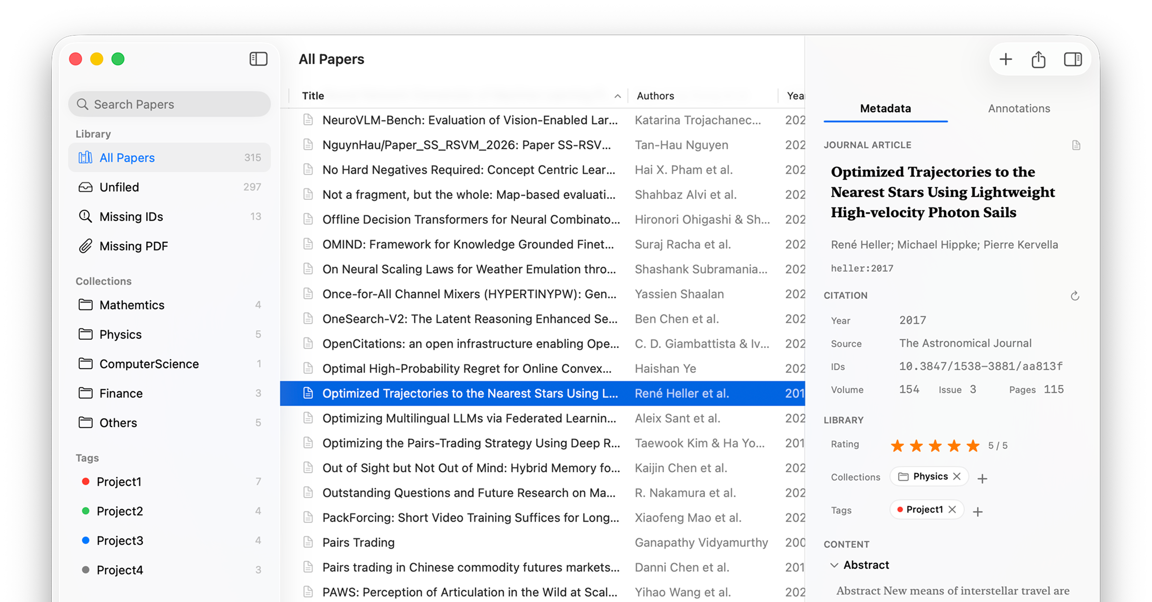The image size is (1152, 602).
Task: Select OneSearch-V2 paper row
Action: (x=542, y=319)
